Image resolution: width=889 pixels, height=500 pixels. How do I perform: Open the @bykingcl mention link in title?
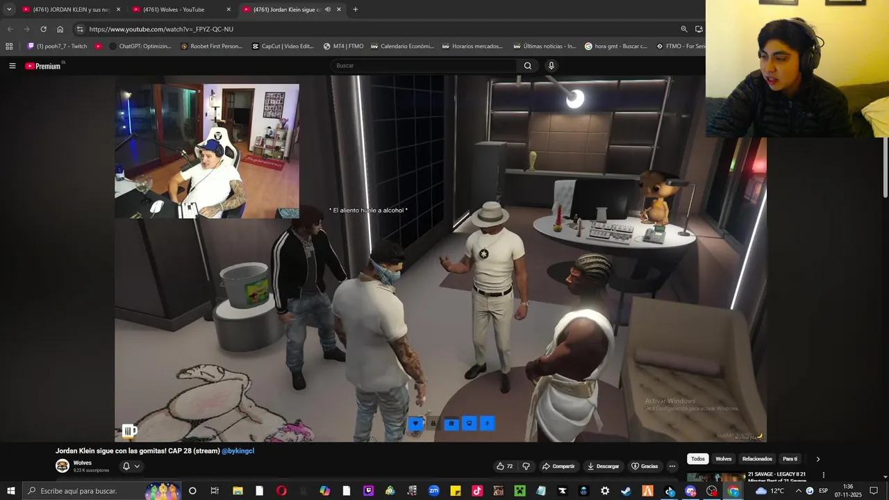[x=238, y=451]
